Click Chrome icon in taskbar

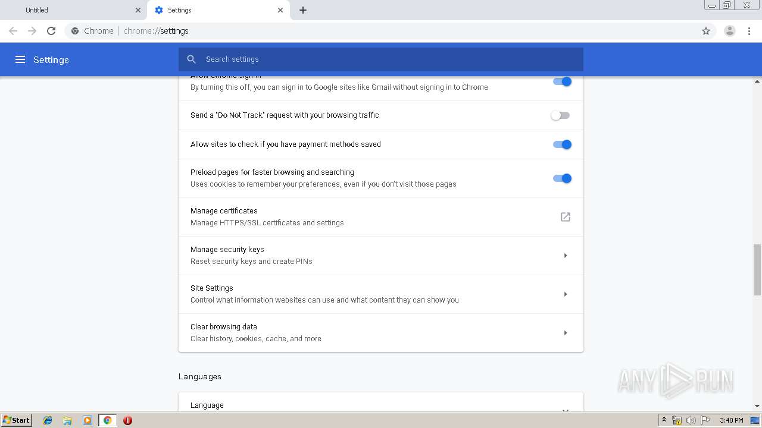coord(107,420)
